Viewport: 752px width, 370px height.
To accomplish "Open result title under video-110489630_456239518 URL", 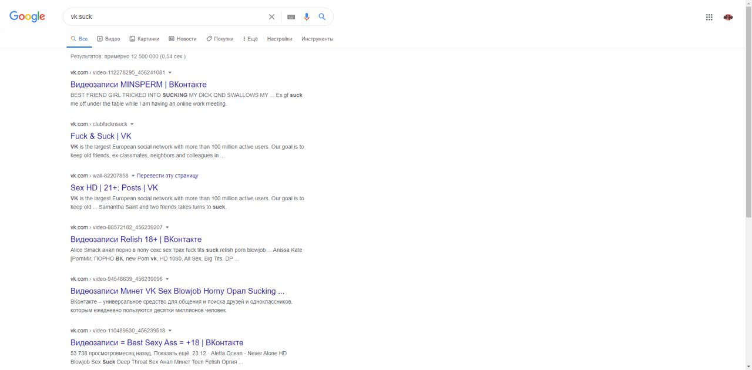I will click(x=157, y=342).
